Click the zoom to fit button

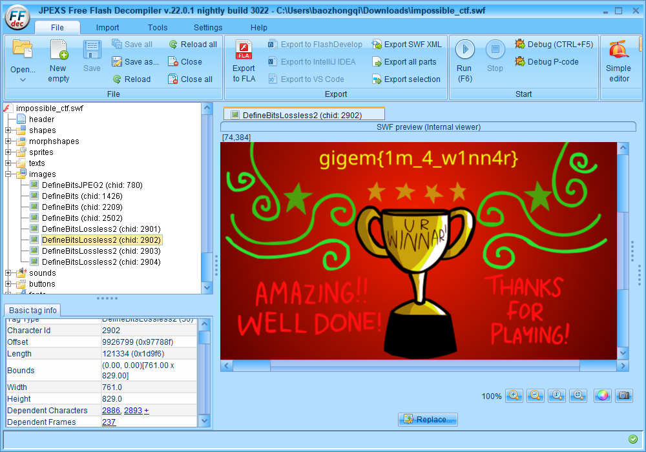(x=579, y=396)
